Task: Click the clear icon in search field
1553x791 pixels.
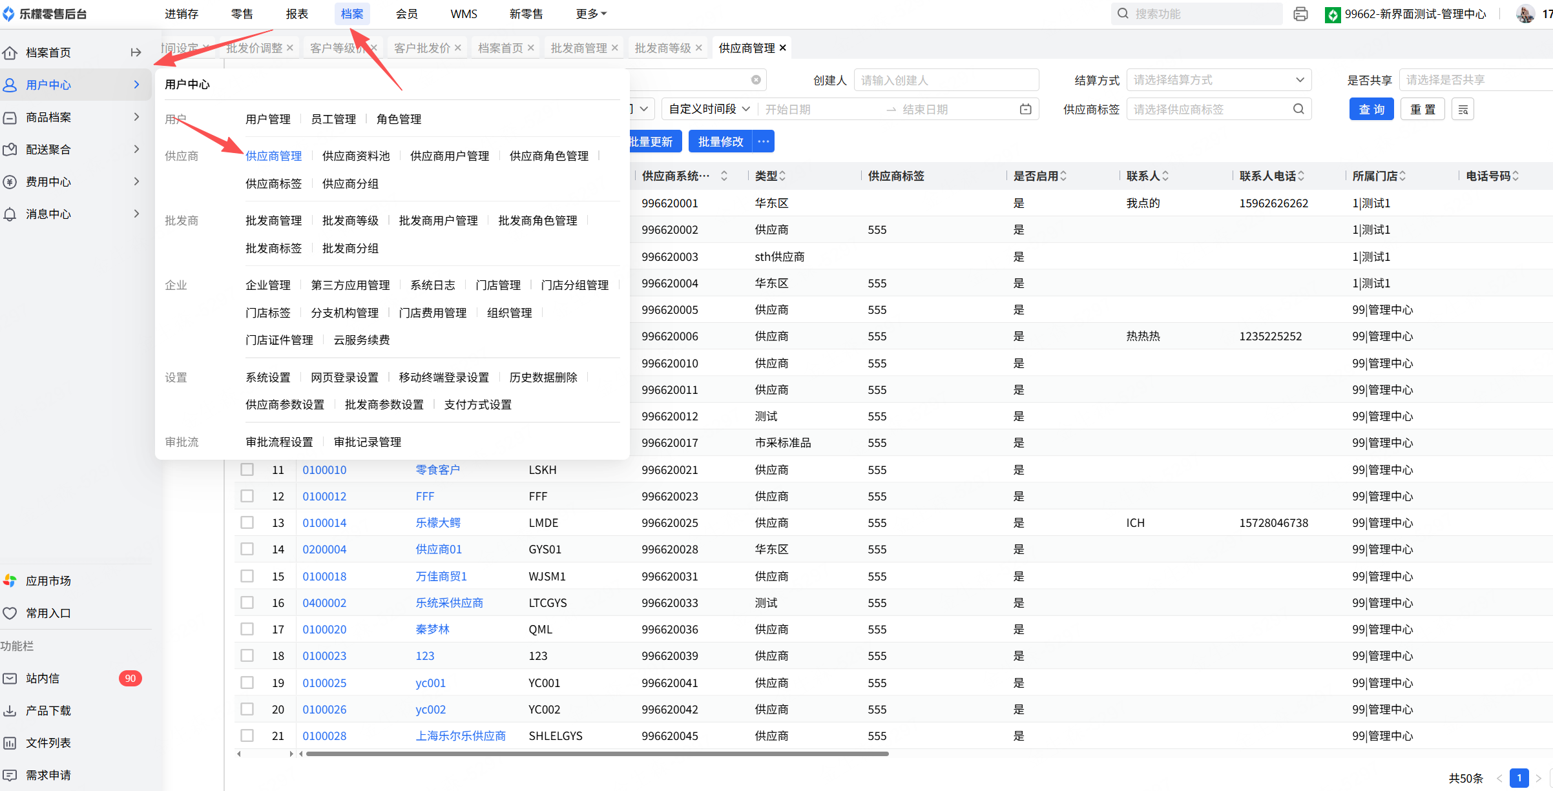Action: click(756, 80)
